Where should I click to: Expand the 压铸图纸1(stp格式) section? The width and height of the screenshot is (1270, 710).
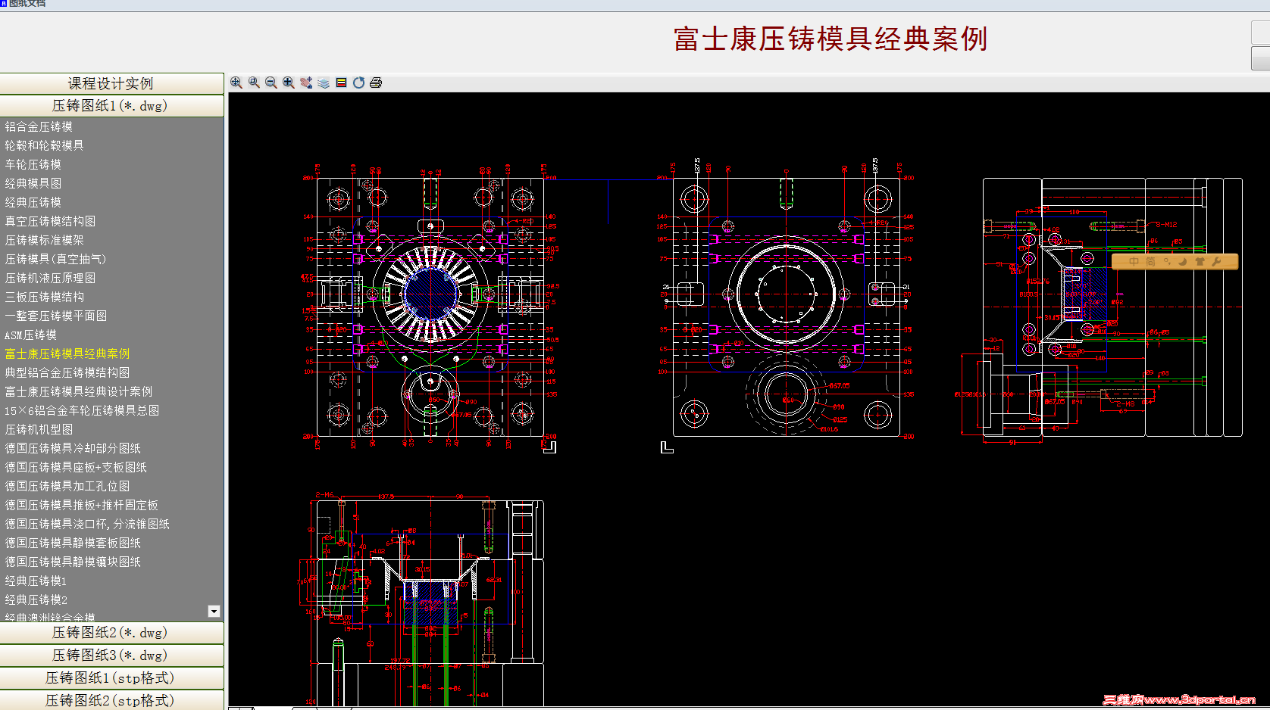point(111,678)
